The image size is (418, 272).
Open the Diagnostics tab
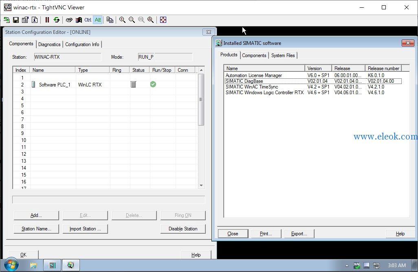point(49,44)
